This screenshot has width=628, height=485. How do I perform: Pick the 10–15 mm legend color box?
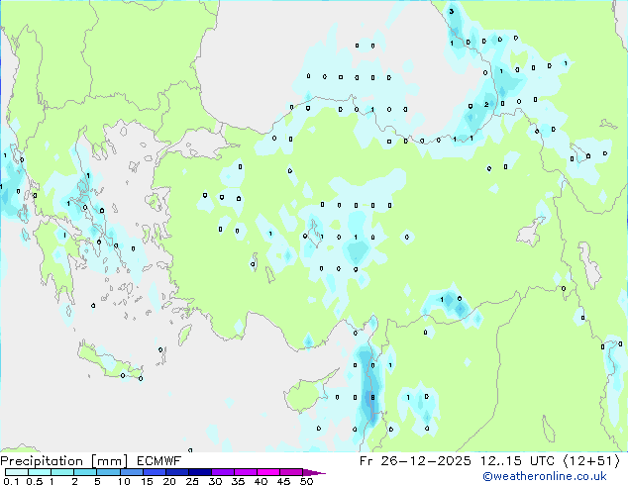coord(131,472)
